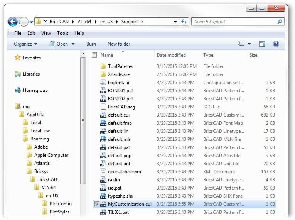Viewport: 295px width, 220px height.
Task: Uncheck the MyCustomization.cui checkbox
Action: [97, 204]
